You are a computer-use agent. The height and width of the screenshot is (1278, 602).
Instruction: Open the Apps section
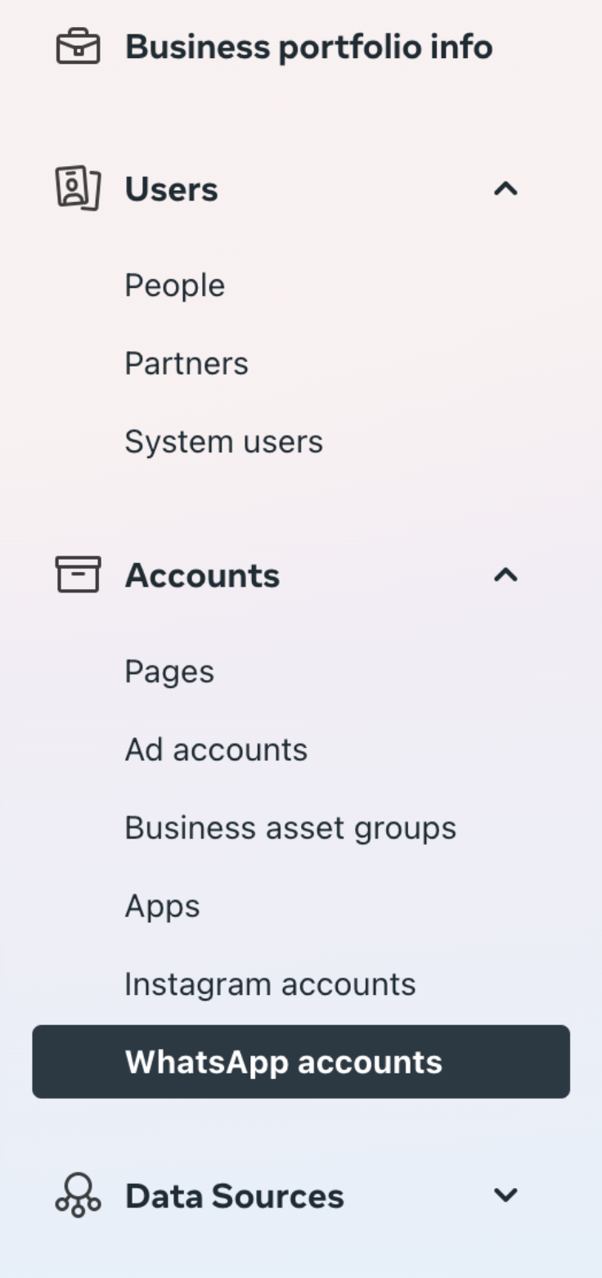tap(162, 907)
